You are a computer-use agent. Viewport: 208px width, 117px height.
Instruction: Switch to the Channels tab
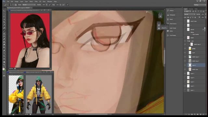[191, 9]
